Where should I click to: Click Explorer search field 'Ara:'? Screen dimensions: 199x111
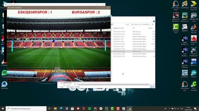(x=142, y=24)
